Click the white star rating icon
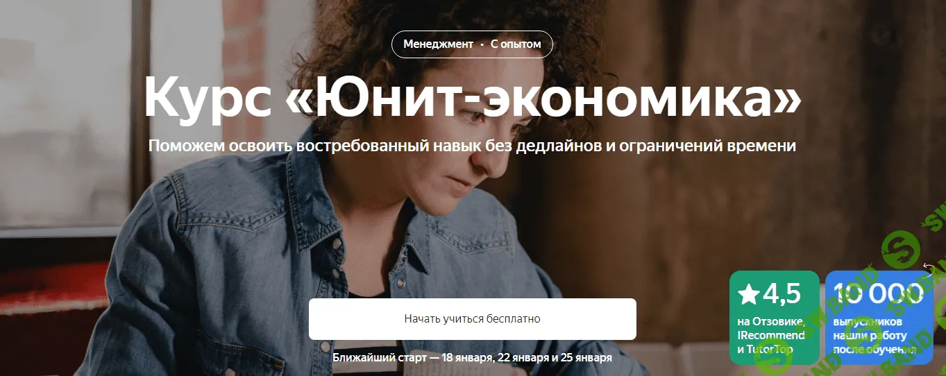The image size is (946, 376). tap(748, 294)
